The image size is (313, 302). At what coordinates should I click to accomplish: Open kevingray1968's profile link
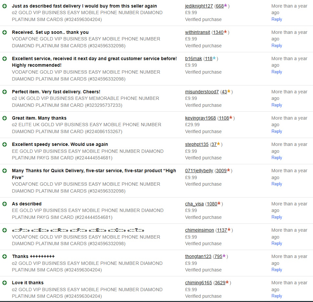[x=200, y=118]
